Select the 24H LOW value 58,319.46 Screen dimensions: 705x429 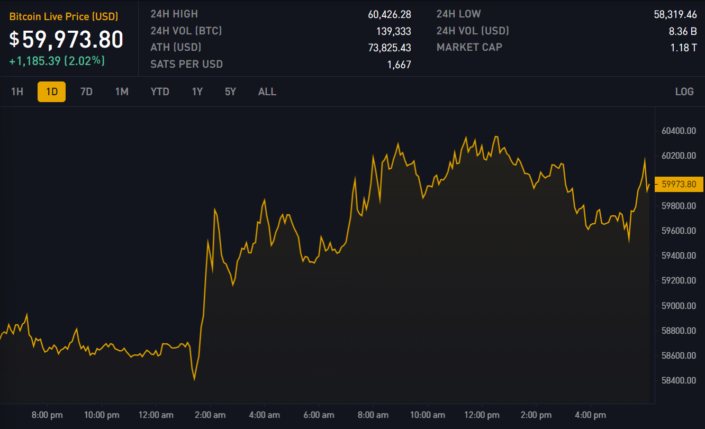click(x=675, y=14)
